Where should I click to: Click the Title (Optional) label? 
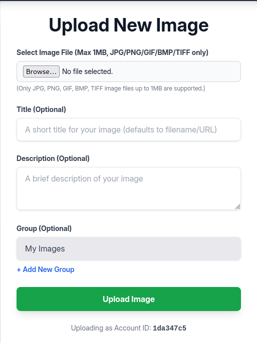coord(41,109)
